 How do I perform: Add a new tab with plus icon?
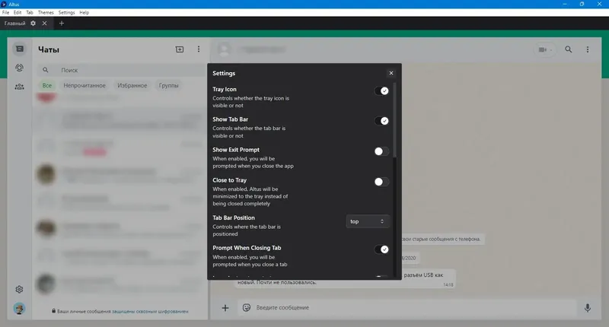click(62, 24)
